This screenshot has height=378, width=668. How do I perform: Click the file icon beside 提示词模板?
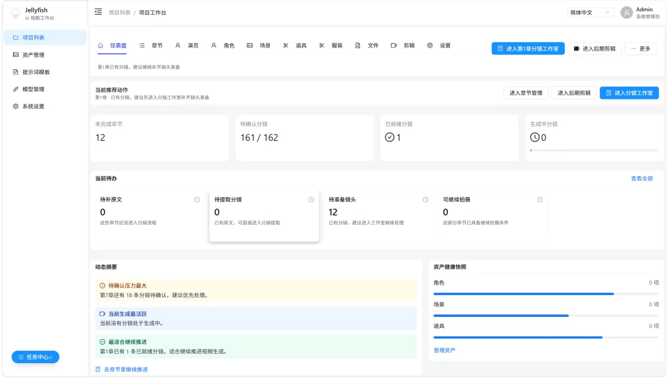pyautogui.click(x=15, y=72)
